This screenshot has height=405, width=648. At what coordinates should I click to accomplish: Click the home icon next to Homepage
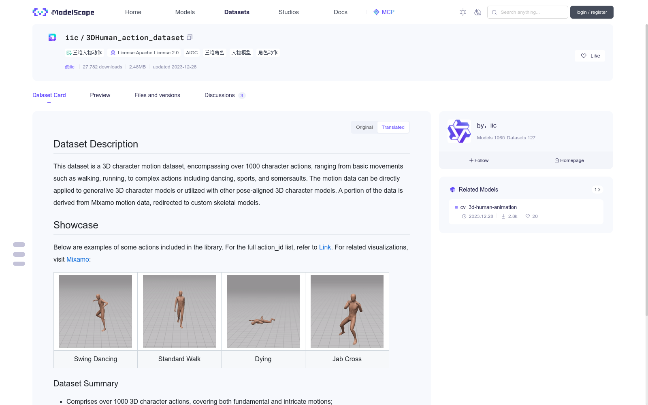[557, 160]
